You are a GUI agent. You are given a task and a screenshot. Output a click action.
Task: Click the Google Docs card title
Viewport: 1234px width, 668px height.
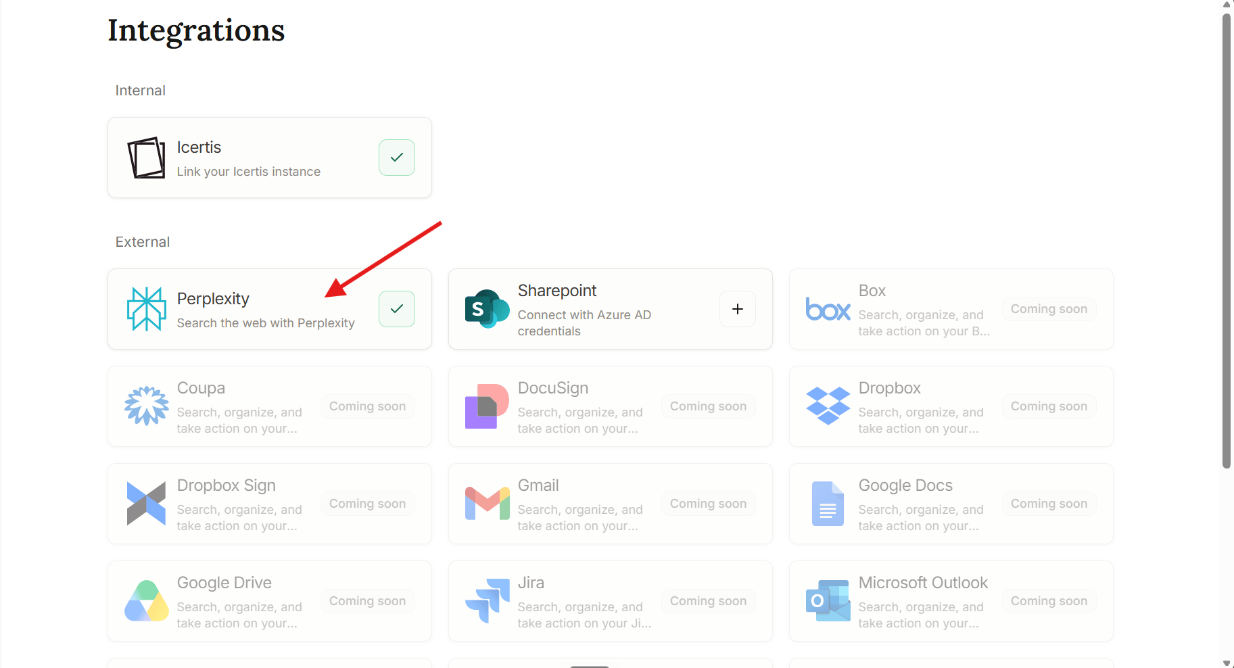905,485
